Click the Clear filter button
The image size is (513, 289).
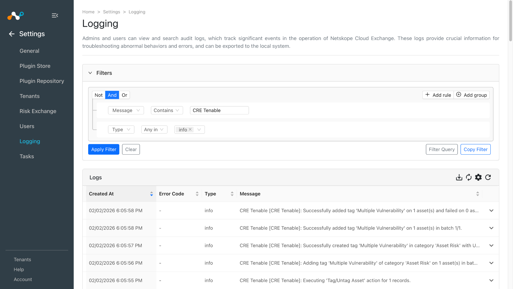tap(131, 149)
